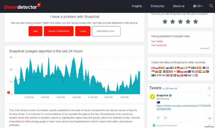Click the Twitter bird icon on tweet
Viewport: 215px width, 128px height.
209,96
